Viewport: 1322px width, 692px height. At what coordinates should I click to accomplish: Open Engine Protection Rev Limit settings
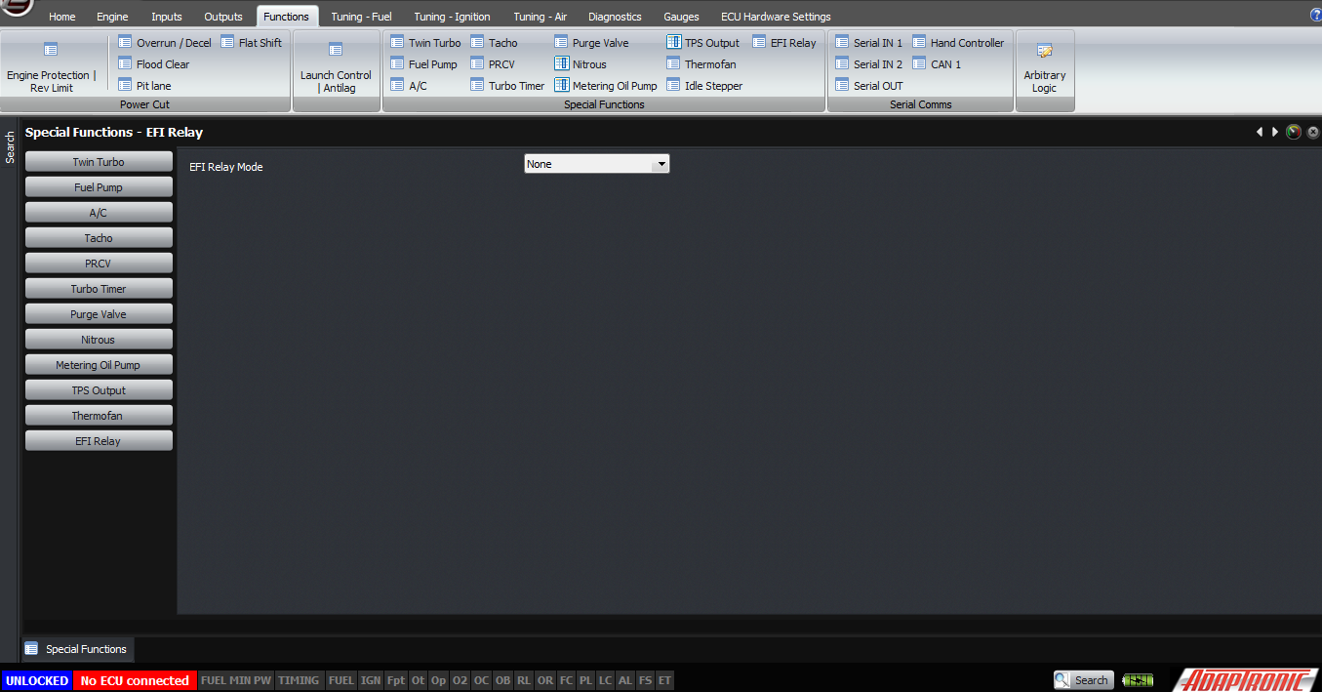52,66
